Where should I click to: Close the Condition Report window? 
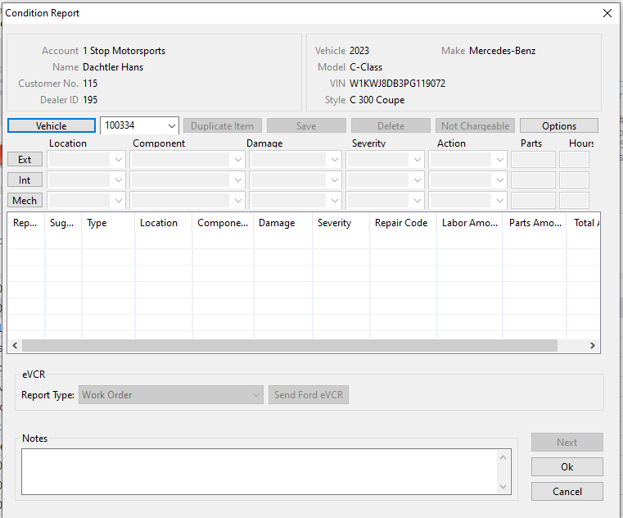pos(607,13)
